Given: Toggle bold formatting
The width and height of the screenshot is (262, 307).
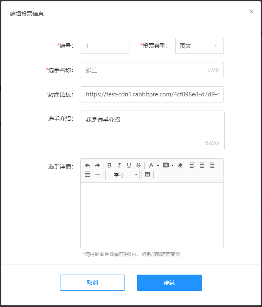Looking at the screenshot, I should point(110,165).
